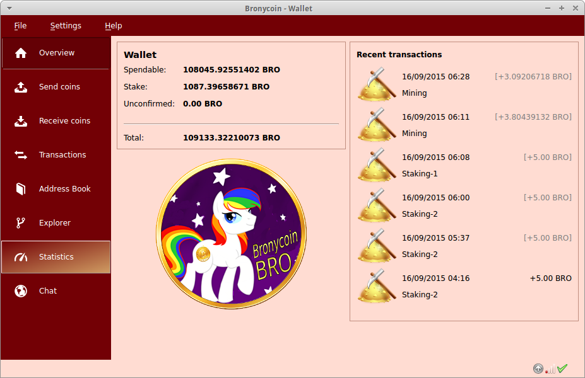This screenshot has width=585, height=378.
Task: Go to the Overview page
Action: pyautogui.click(x=56, y=53)
